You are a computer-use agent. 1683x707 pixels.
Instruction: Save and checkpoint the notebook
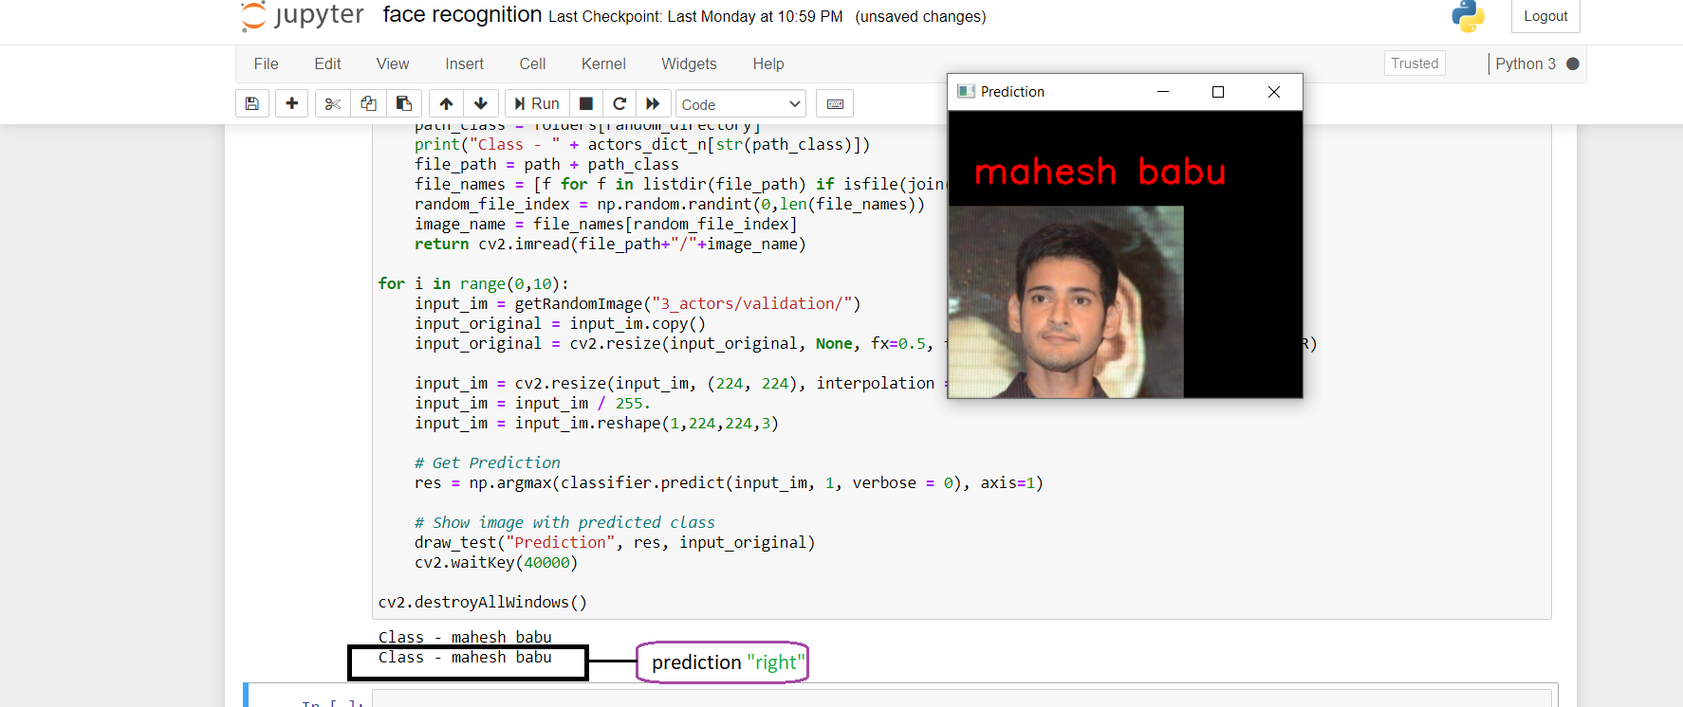[x=252, y=103]
